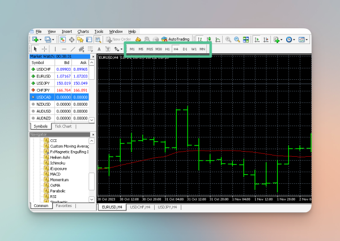Open the profiles dropdown arrow in toolbar

pyautogui.click(x=53, y=40)
